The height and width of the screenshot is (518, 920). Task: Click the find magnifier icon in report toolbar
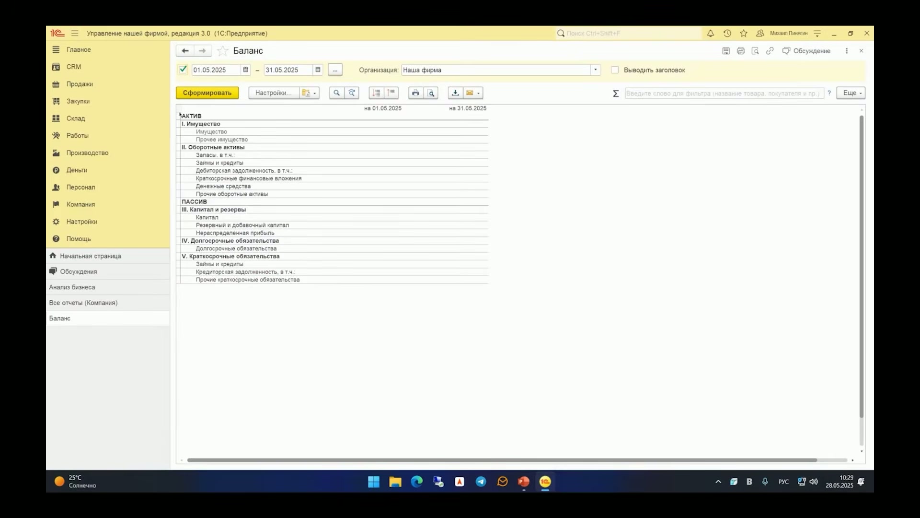click(x=336, y=93)
